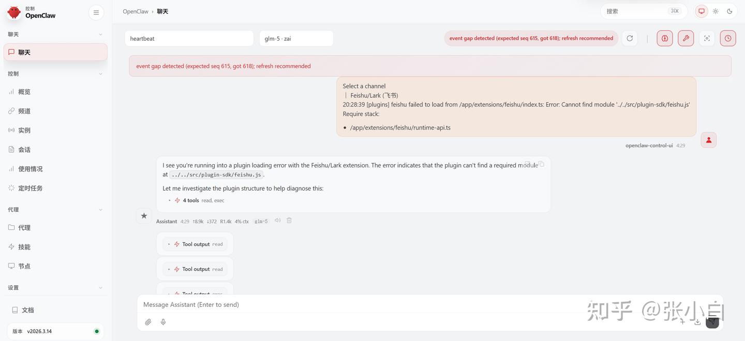Screen dimensions: 745x341
Task: Open the 频道 (Channels) sidebar item
Action: (x=24, y=111)
